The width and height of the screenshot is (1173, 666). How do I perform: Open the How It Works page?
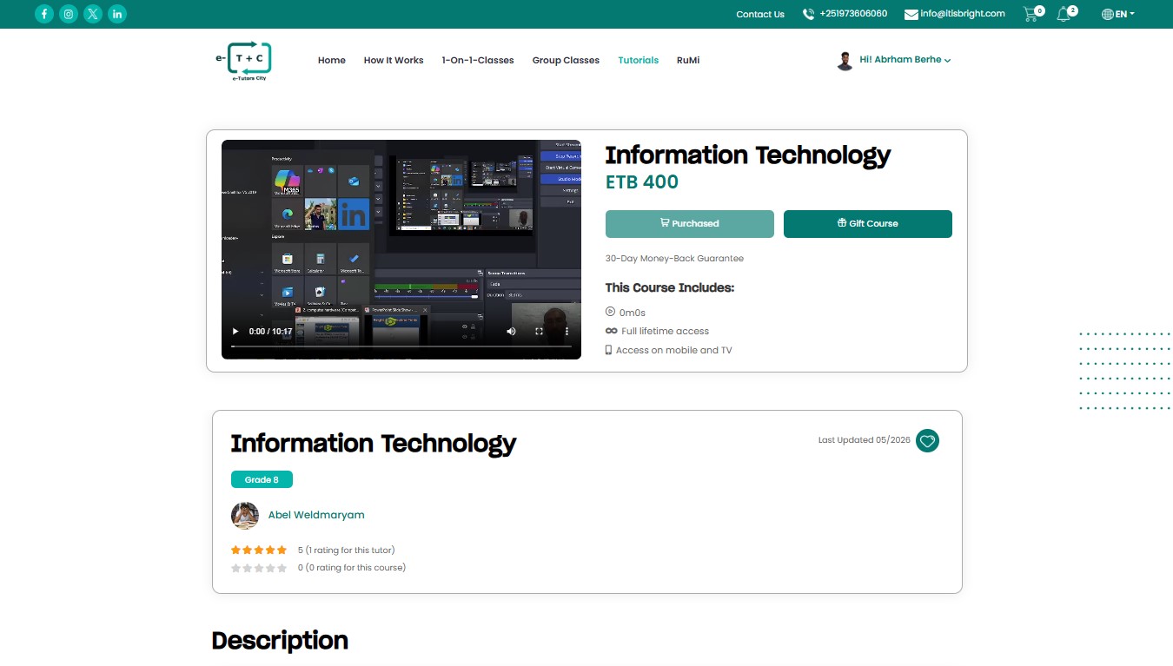[x=394, y=60]
